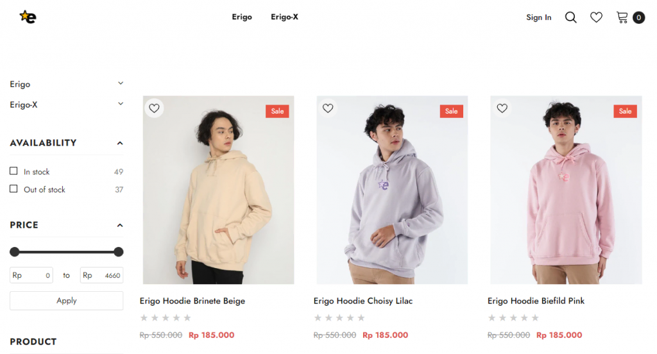Click star rating under Brinete Beige hoodie
Screen dimensions: 657x354
coord(166,317)
